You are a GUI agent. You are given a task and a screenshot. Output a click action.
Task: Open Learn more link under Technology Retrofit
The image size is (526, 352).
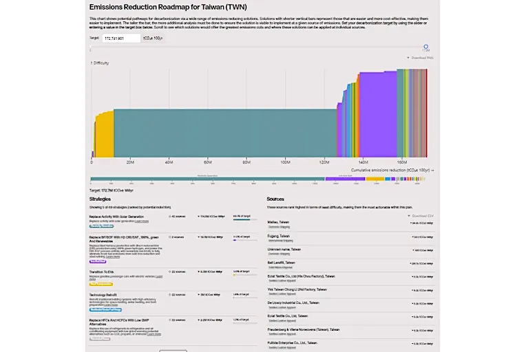111,305
